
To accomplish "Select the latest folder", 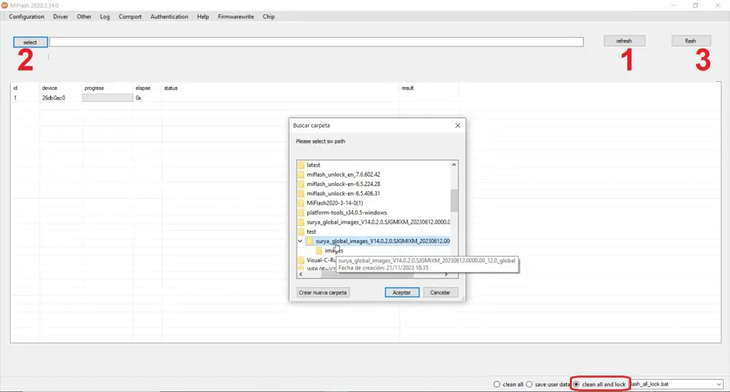I will pos(314,165).
